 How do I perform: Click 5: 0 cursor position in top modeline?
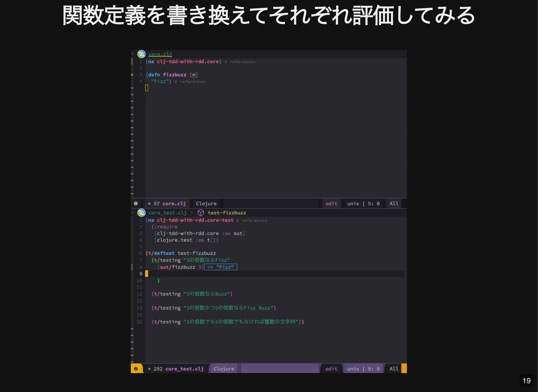[x=374, y=204]
